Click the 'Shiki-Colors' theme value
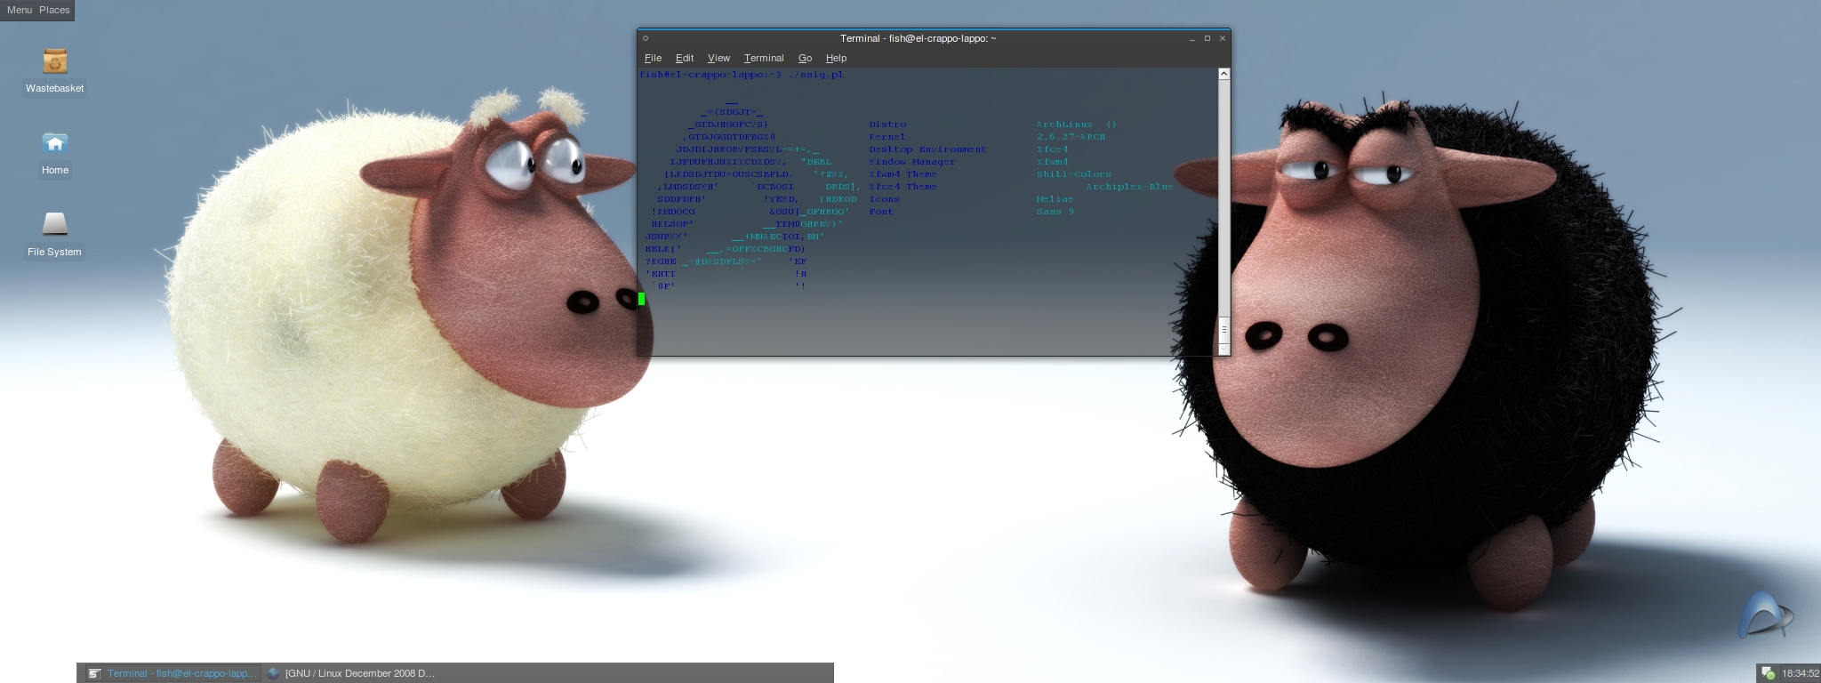Screen dimensions: 1821x683 1074,174
